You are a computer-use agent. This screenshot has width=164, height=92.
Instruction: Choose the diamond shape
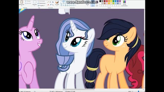click(x=63, y=3)
